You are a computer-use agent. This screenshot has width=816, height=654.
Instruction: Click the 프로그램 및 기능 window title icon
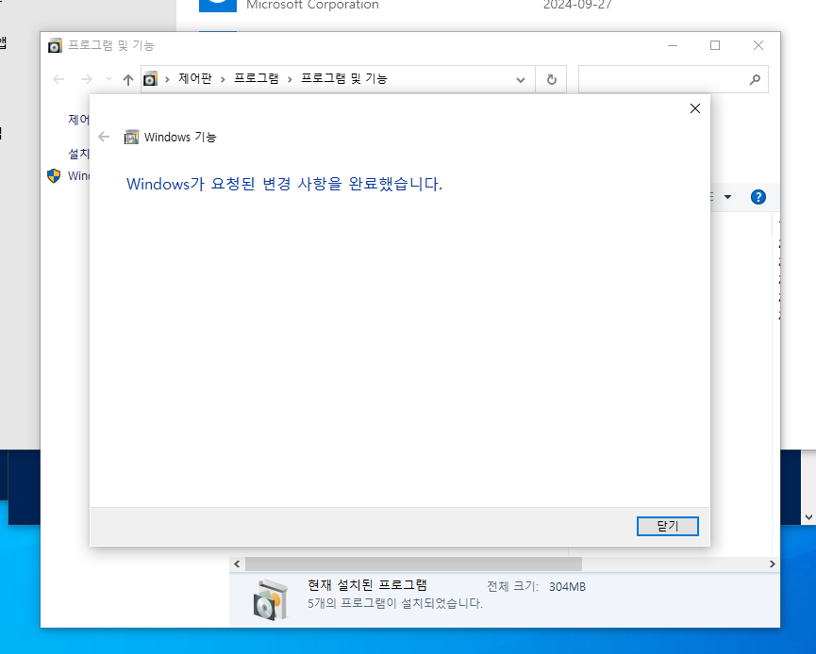tap(55, 46)
